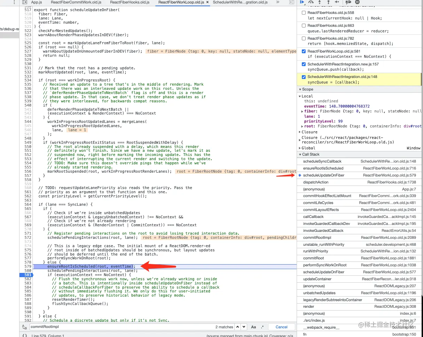This screenshot has height=337, width=423.
Task: Jump to previous search match
Action: pyautogui.click(x=237, y=327)
